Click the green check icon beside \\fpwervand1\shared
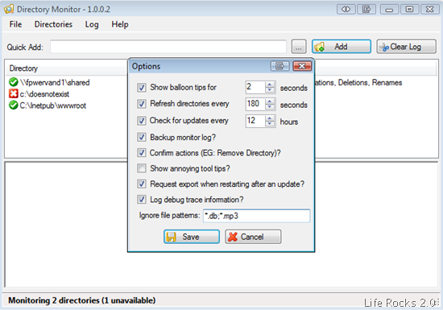Viewport: 443px width, 310px height. [x=13, y=82]
